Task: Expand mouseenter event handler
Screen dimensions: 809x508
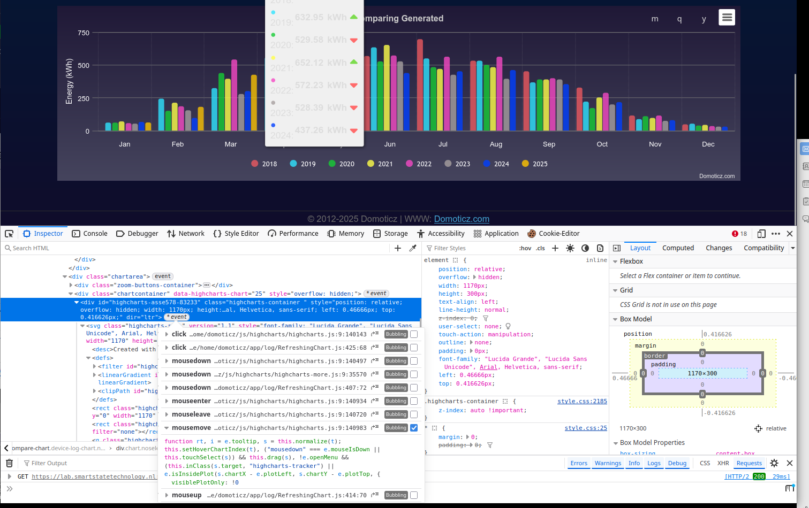Action: pyautogui.click(x=167, y=401)
